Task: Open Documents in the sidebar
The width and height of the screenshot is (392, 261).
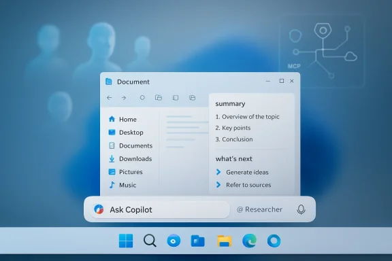Action: click(x=130, y=145)
